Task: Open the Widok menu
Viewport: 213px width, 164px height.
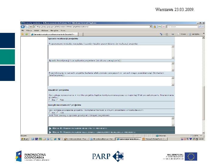Action: click(37, 30)
